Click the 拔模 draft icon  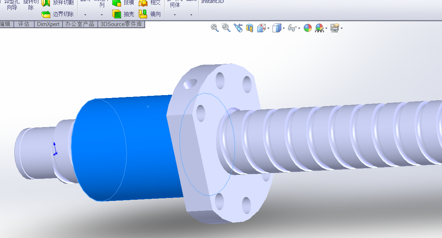(x=117, y=3)
